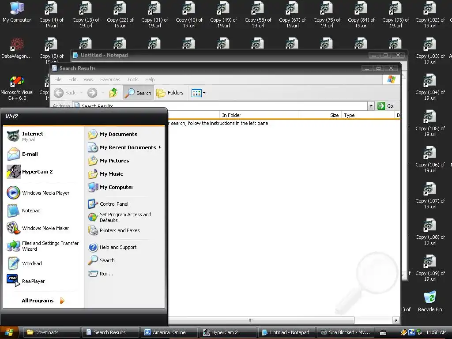Open Tools menu in Search Results
The width and height of the screenshot is (452, 339).
pyautogui.click(x=132, y=79)
